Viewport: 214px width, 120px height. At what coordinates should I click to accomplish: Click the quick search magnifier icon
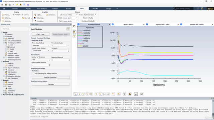[x=175, y=9]
